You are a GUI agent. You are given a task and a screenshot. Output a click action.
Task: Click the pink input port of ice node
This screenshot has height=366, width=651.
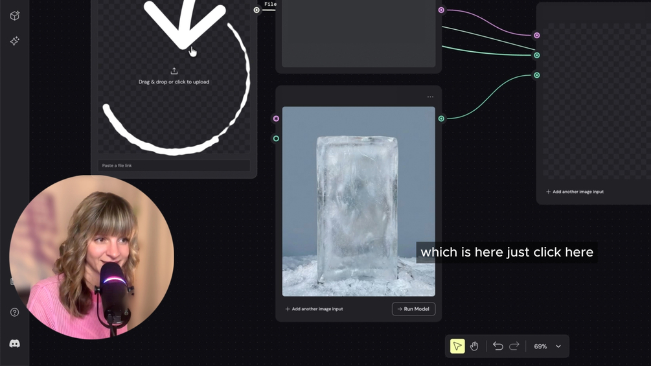(276, 119)
